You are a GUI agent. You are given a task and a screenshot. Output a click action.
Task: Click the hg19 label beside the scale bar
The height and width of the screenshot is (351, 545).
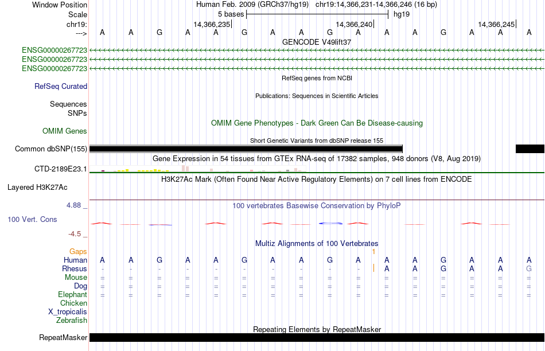(402, 14)
